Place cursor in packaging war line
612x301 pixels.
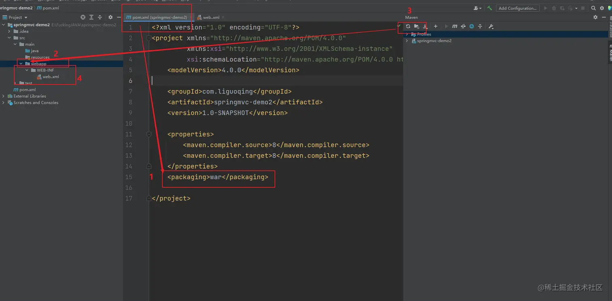click(218, 177)
